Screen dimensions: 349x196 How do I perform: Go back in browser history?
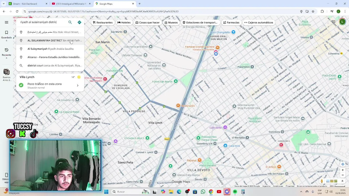click(x=4, y=11)
